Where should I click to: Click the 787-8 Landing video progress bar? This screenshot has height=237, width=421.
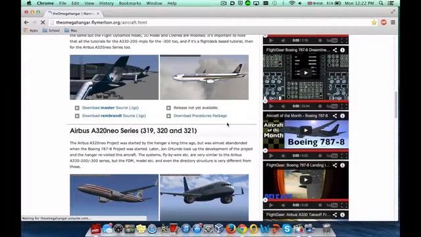(x=306, y=200)
